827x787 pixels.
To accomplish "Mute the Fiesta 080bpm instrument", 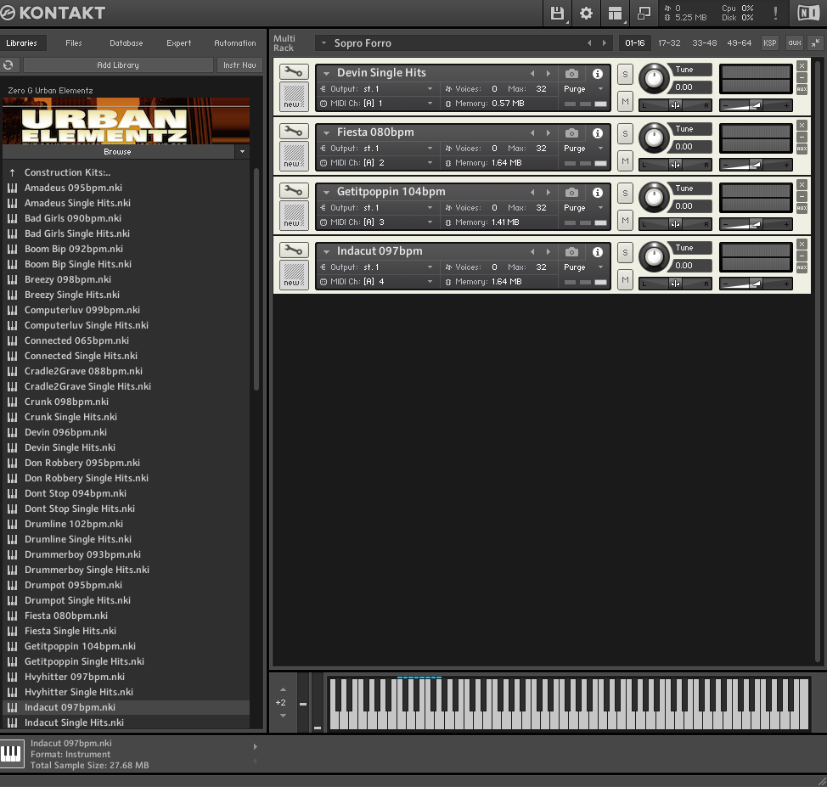I will click(625, 161).
